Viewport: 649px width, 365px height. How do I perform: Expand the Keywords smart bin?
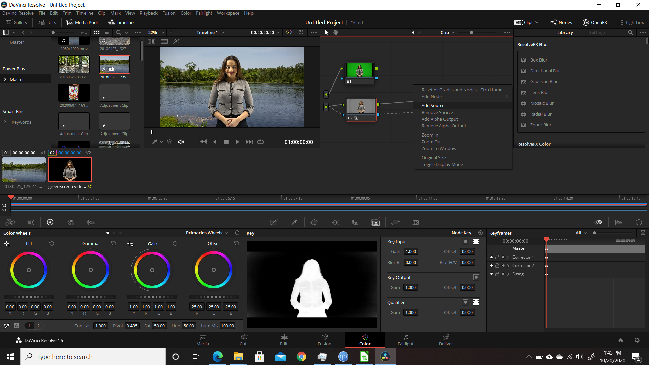5,122
